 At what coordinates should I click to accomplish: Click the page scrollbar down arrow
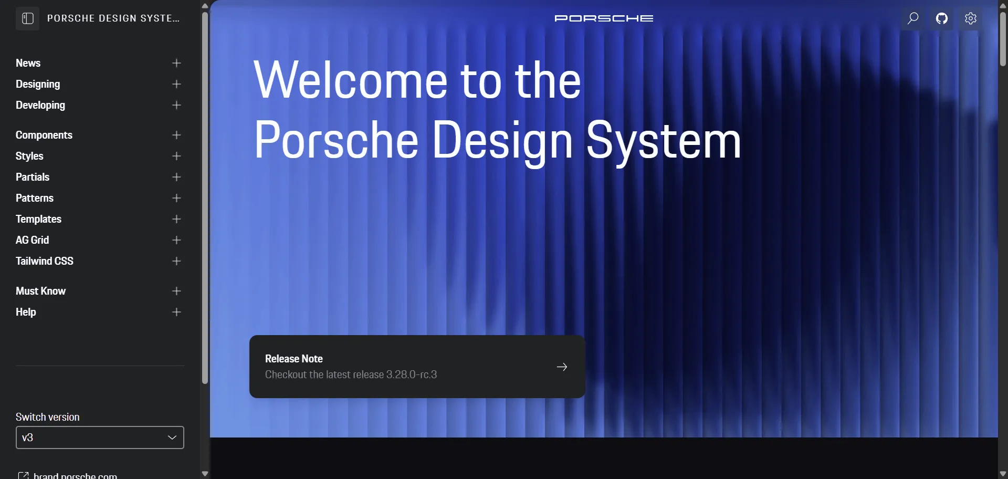pos(1003,474)
